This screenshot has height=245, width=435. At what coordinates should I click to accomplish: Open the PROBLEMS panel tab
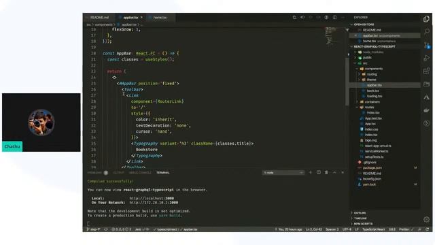(x=97, y=173)
